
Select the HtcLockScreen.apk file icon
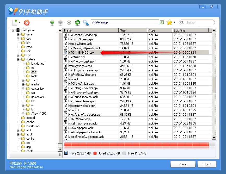[66, 39]
